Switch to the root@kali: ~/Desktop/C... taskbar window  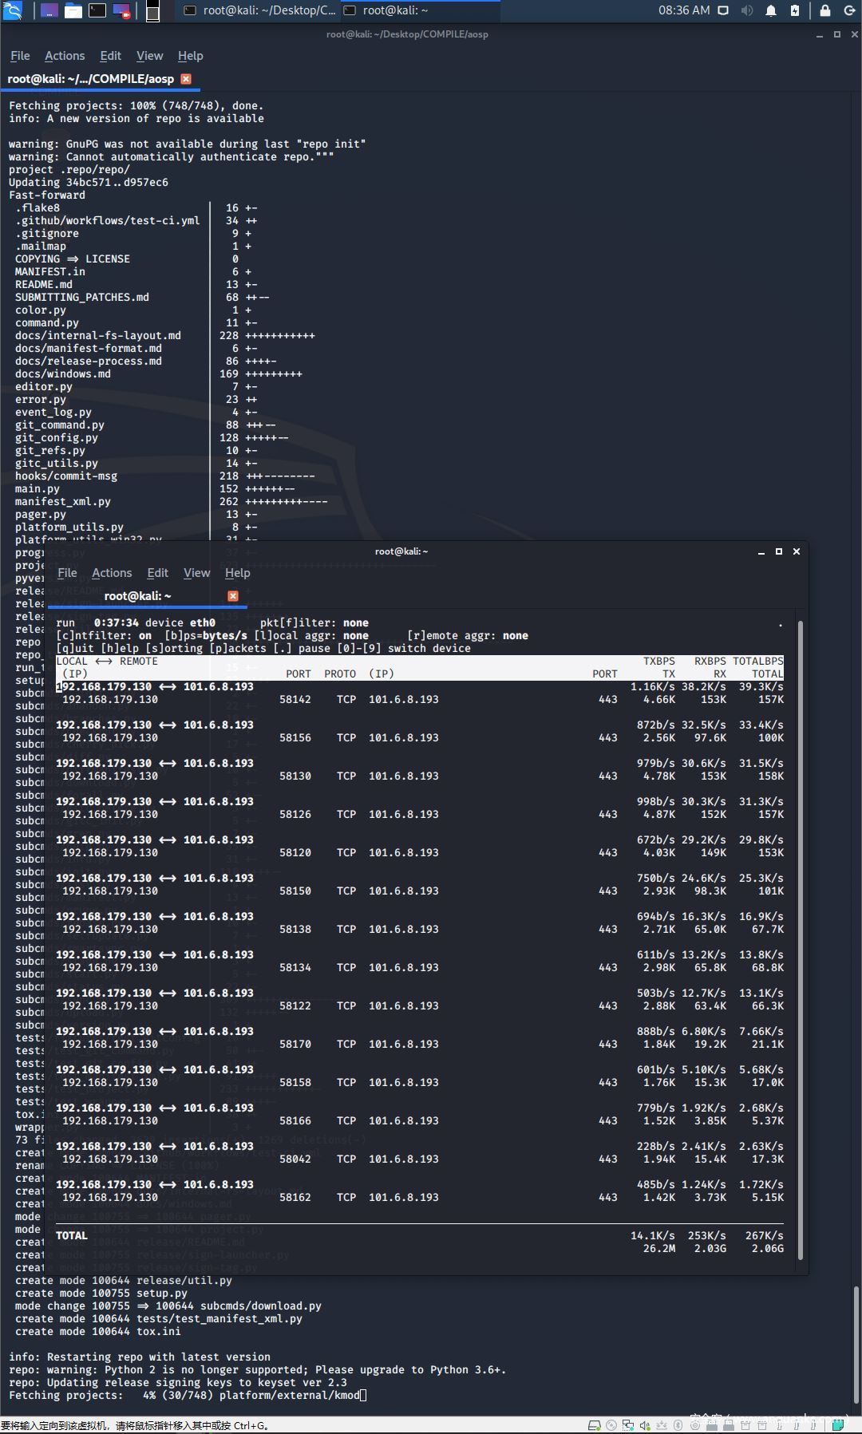(260, 10)
